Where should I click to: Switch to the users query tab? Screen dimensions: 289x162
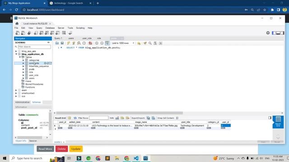tap(71, 38)
